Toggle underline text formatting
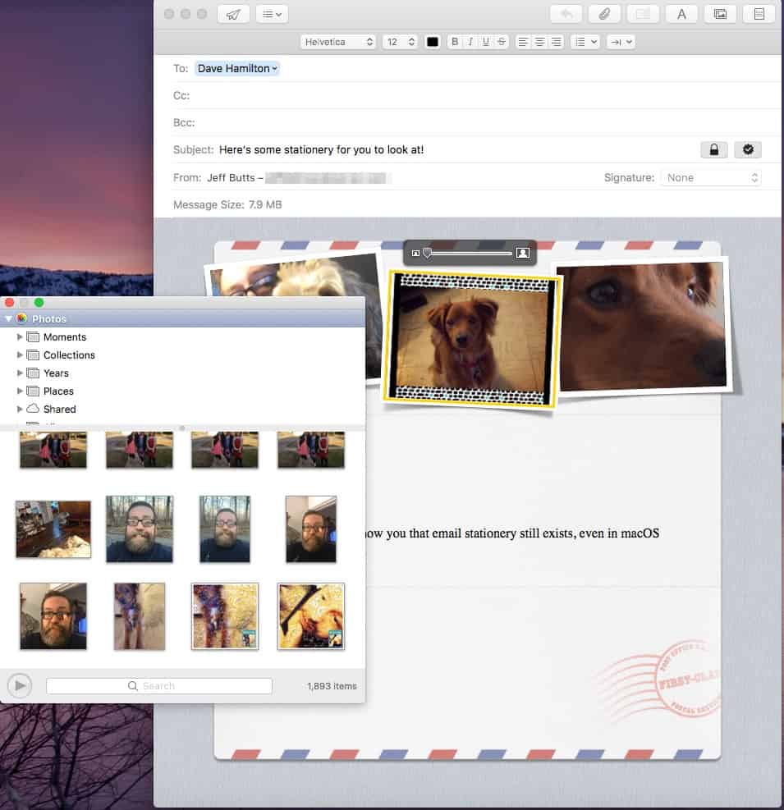 coord(485,42)
